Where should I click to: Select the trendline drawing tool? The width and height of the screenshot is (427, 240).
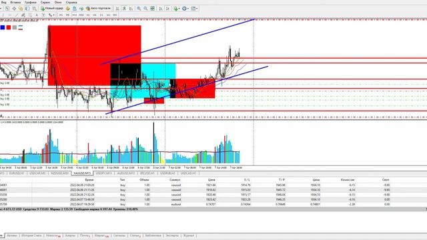click(16, 15)
